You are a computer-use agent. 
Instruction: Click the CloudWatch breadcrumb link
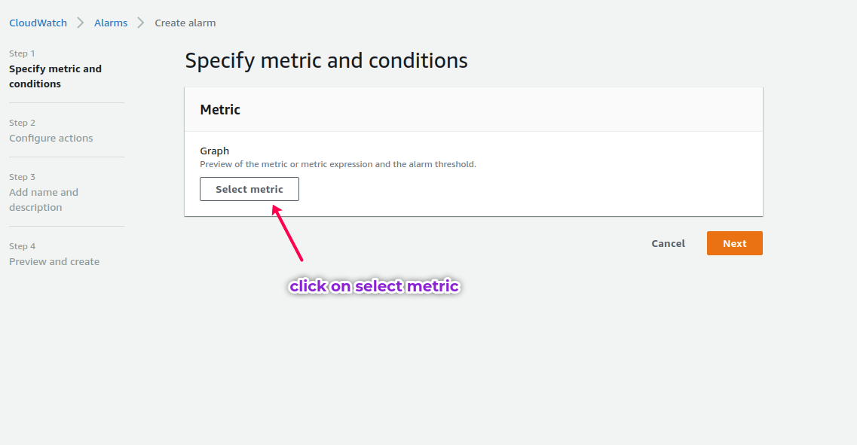click(x=38, y=23)
